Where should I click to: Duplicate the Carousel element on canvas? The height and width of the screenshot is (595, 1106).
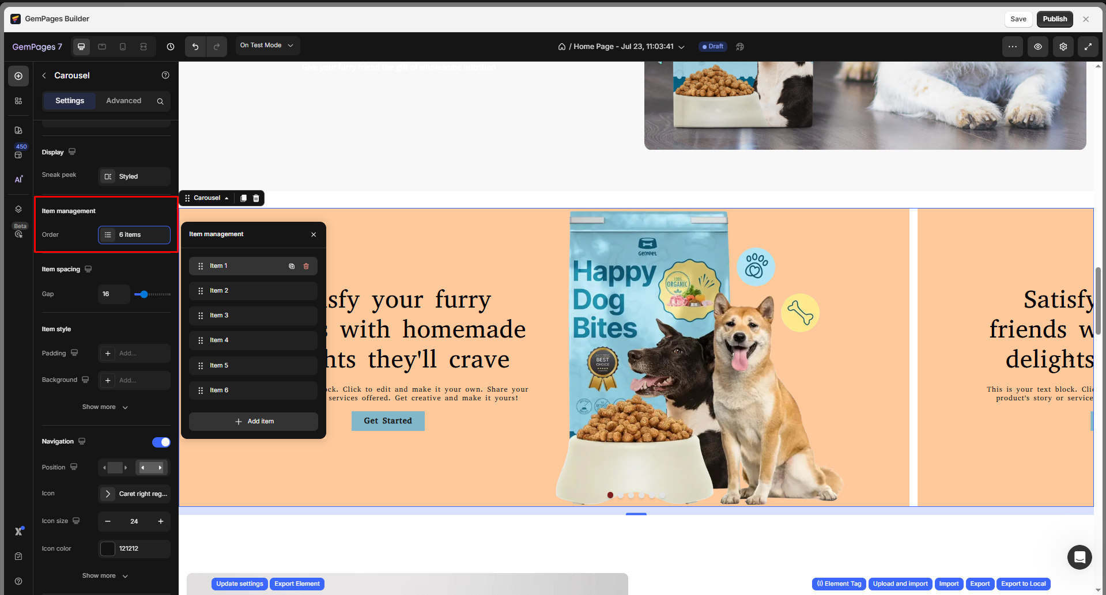(x=243, y=198)
